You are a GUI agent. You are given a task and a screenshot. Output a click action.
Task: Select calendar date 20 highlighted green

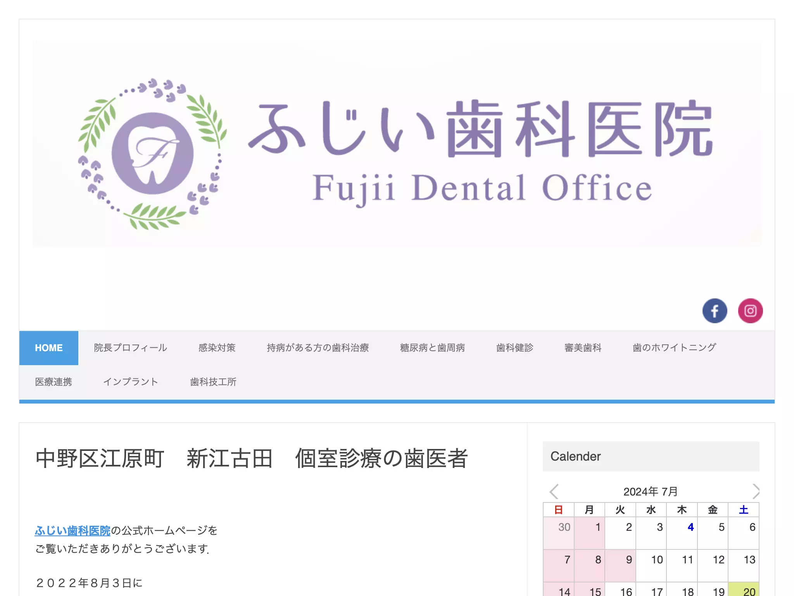(x=744, y=589)
